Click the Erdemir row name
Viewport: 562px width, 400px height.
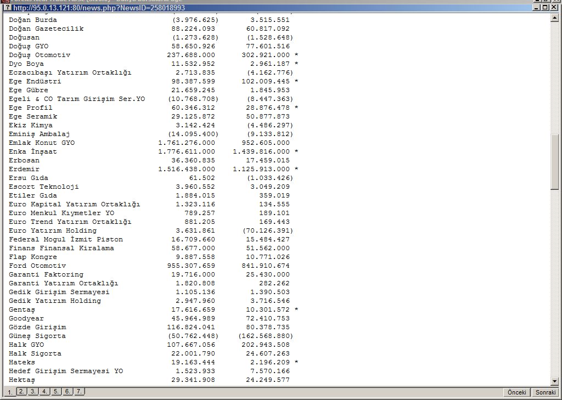(x=24, y=169)
